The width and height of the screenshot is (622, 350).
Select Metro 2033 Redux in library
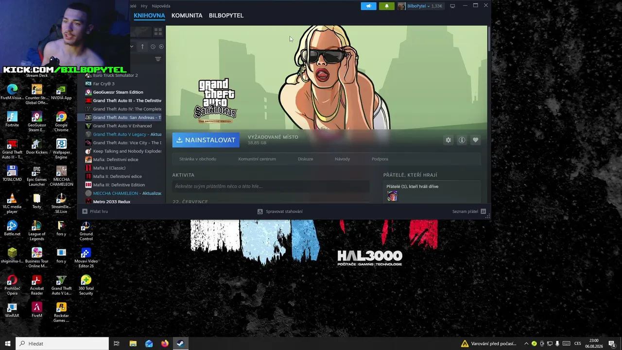[x=112, y=201]
